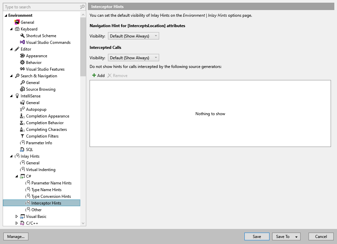Click the C/C++ language icon
Image resolution: width=337 pixels, height=244 pixels.
click(x=22, y=223)
